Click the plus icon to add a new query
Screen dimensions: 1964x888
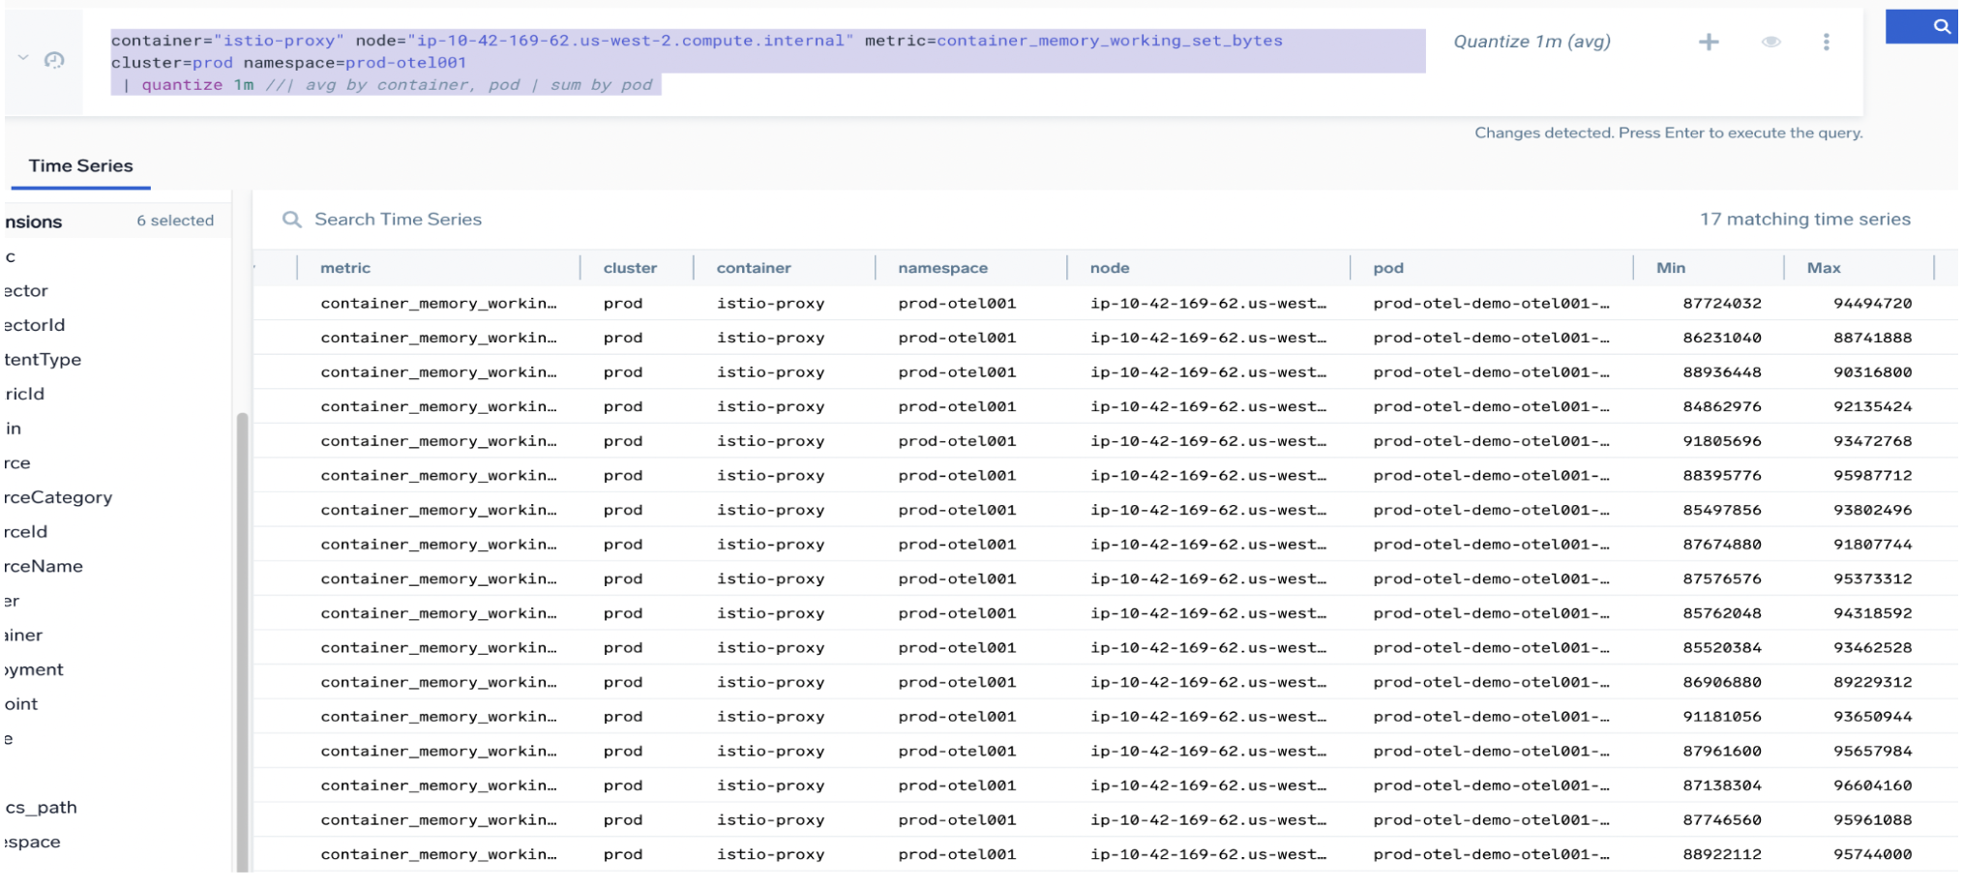point(1711,42)
